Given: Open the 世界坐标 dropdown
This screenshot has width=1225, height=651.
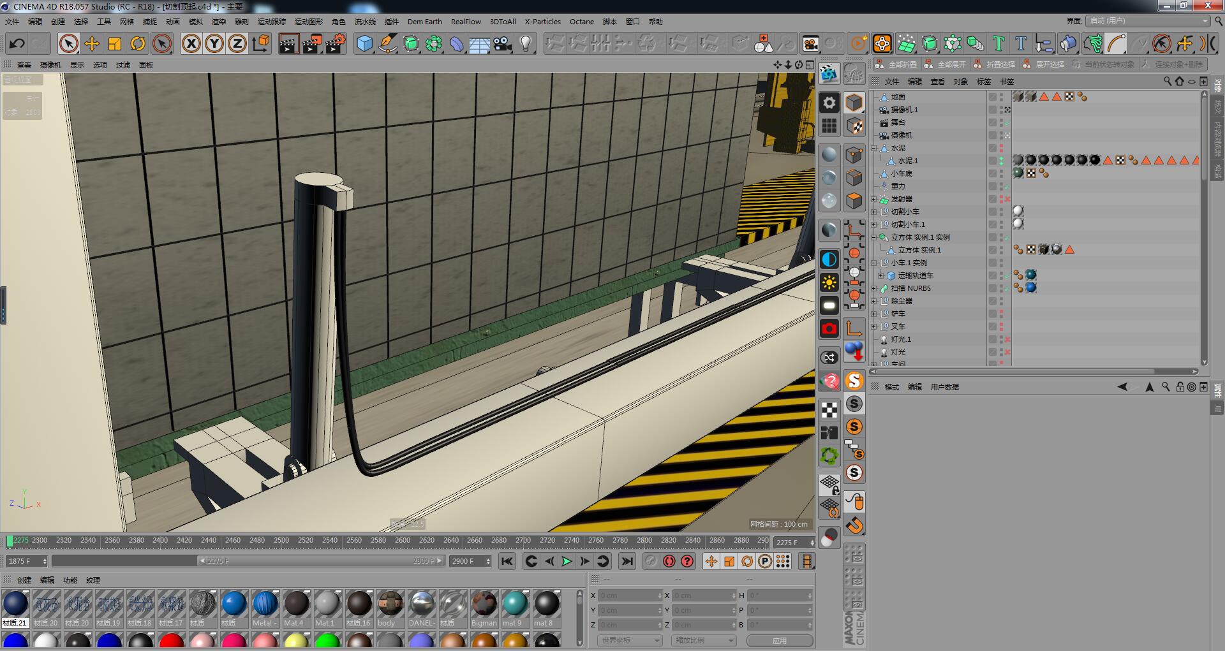Looking at the screenshot, I should coord(630,640).
